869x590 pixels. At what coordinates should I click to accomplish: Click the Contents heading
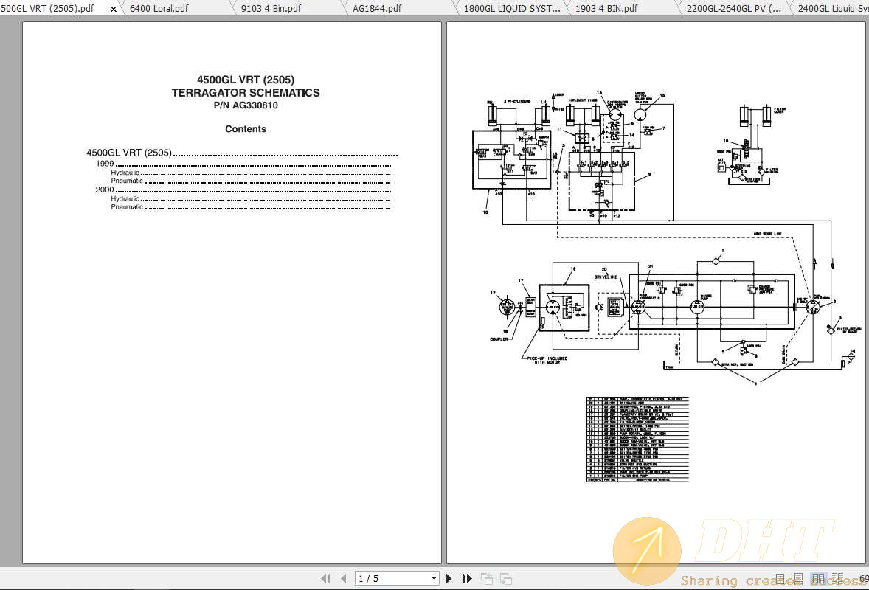pyautogui.click(x=246, y=129)
